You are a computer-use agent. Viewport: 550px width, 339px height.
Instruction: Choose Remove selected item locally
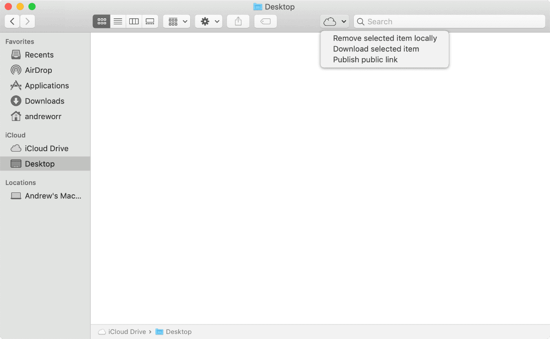[x=385, y=38]
